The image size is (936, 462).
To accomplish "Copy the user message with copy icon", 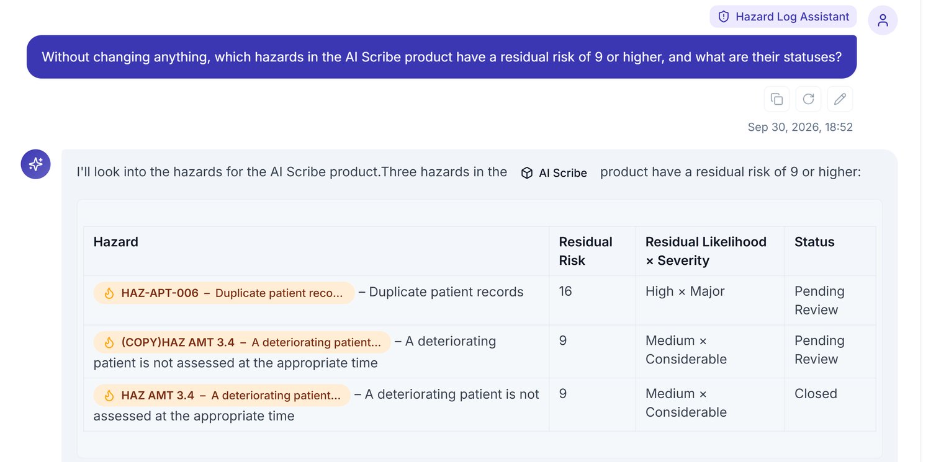I will click(776, 99).
